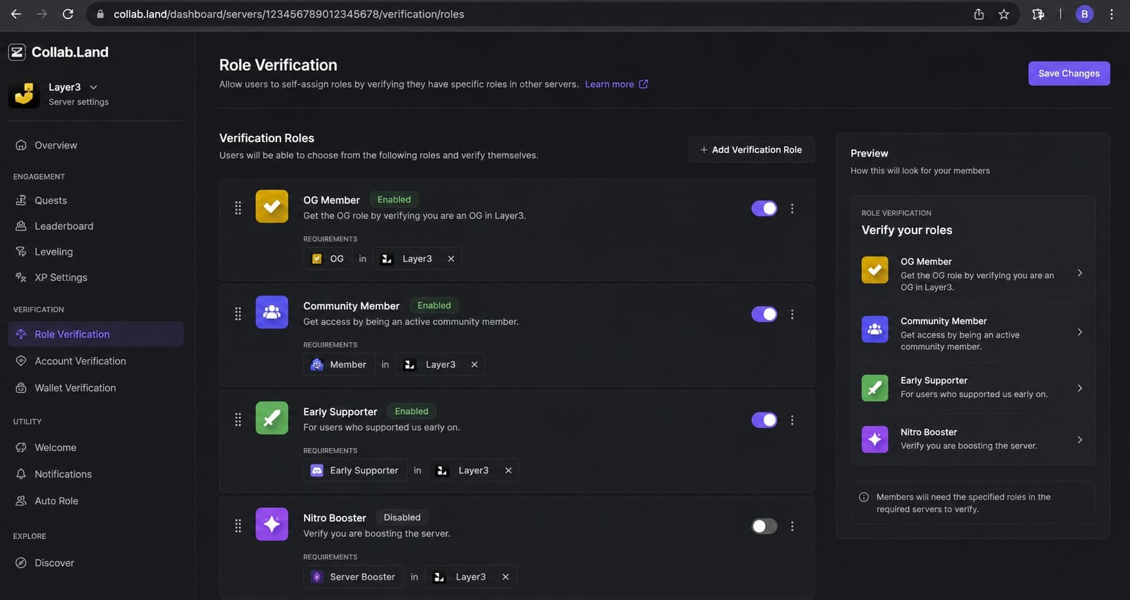This screenshot has width=1130, height=600.
Task: Remove Layer3 requirement from OG Member
Action: 451,259
